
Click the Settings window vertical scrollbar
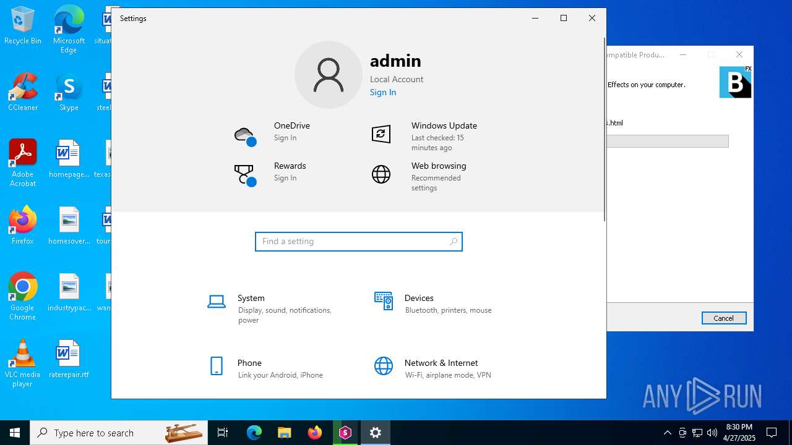coord(605,130)
